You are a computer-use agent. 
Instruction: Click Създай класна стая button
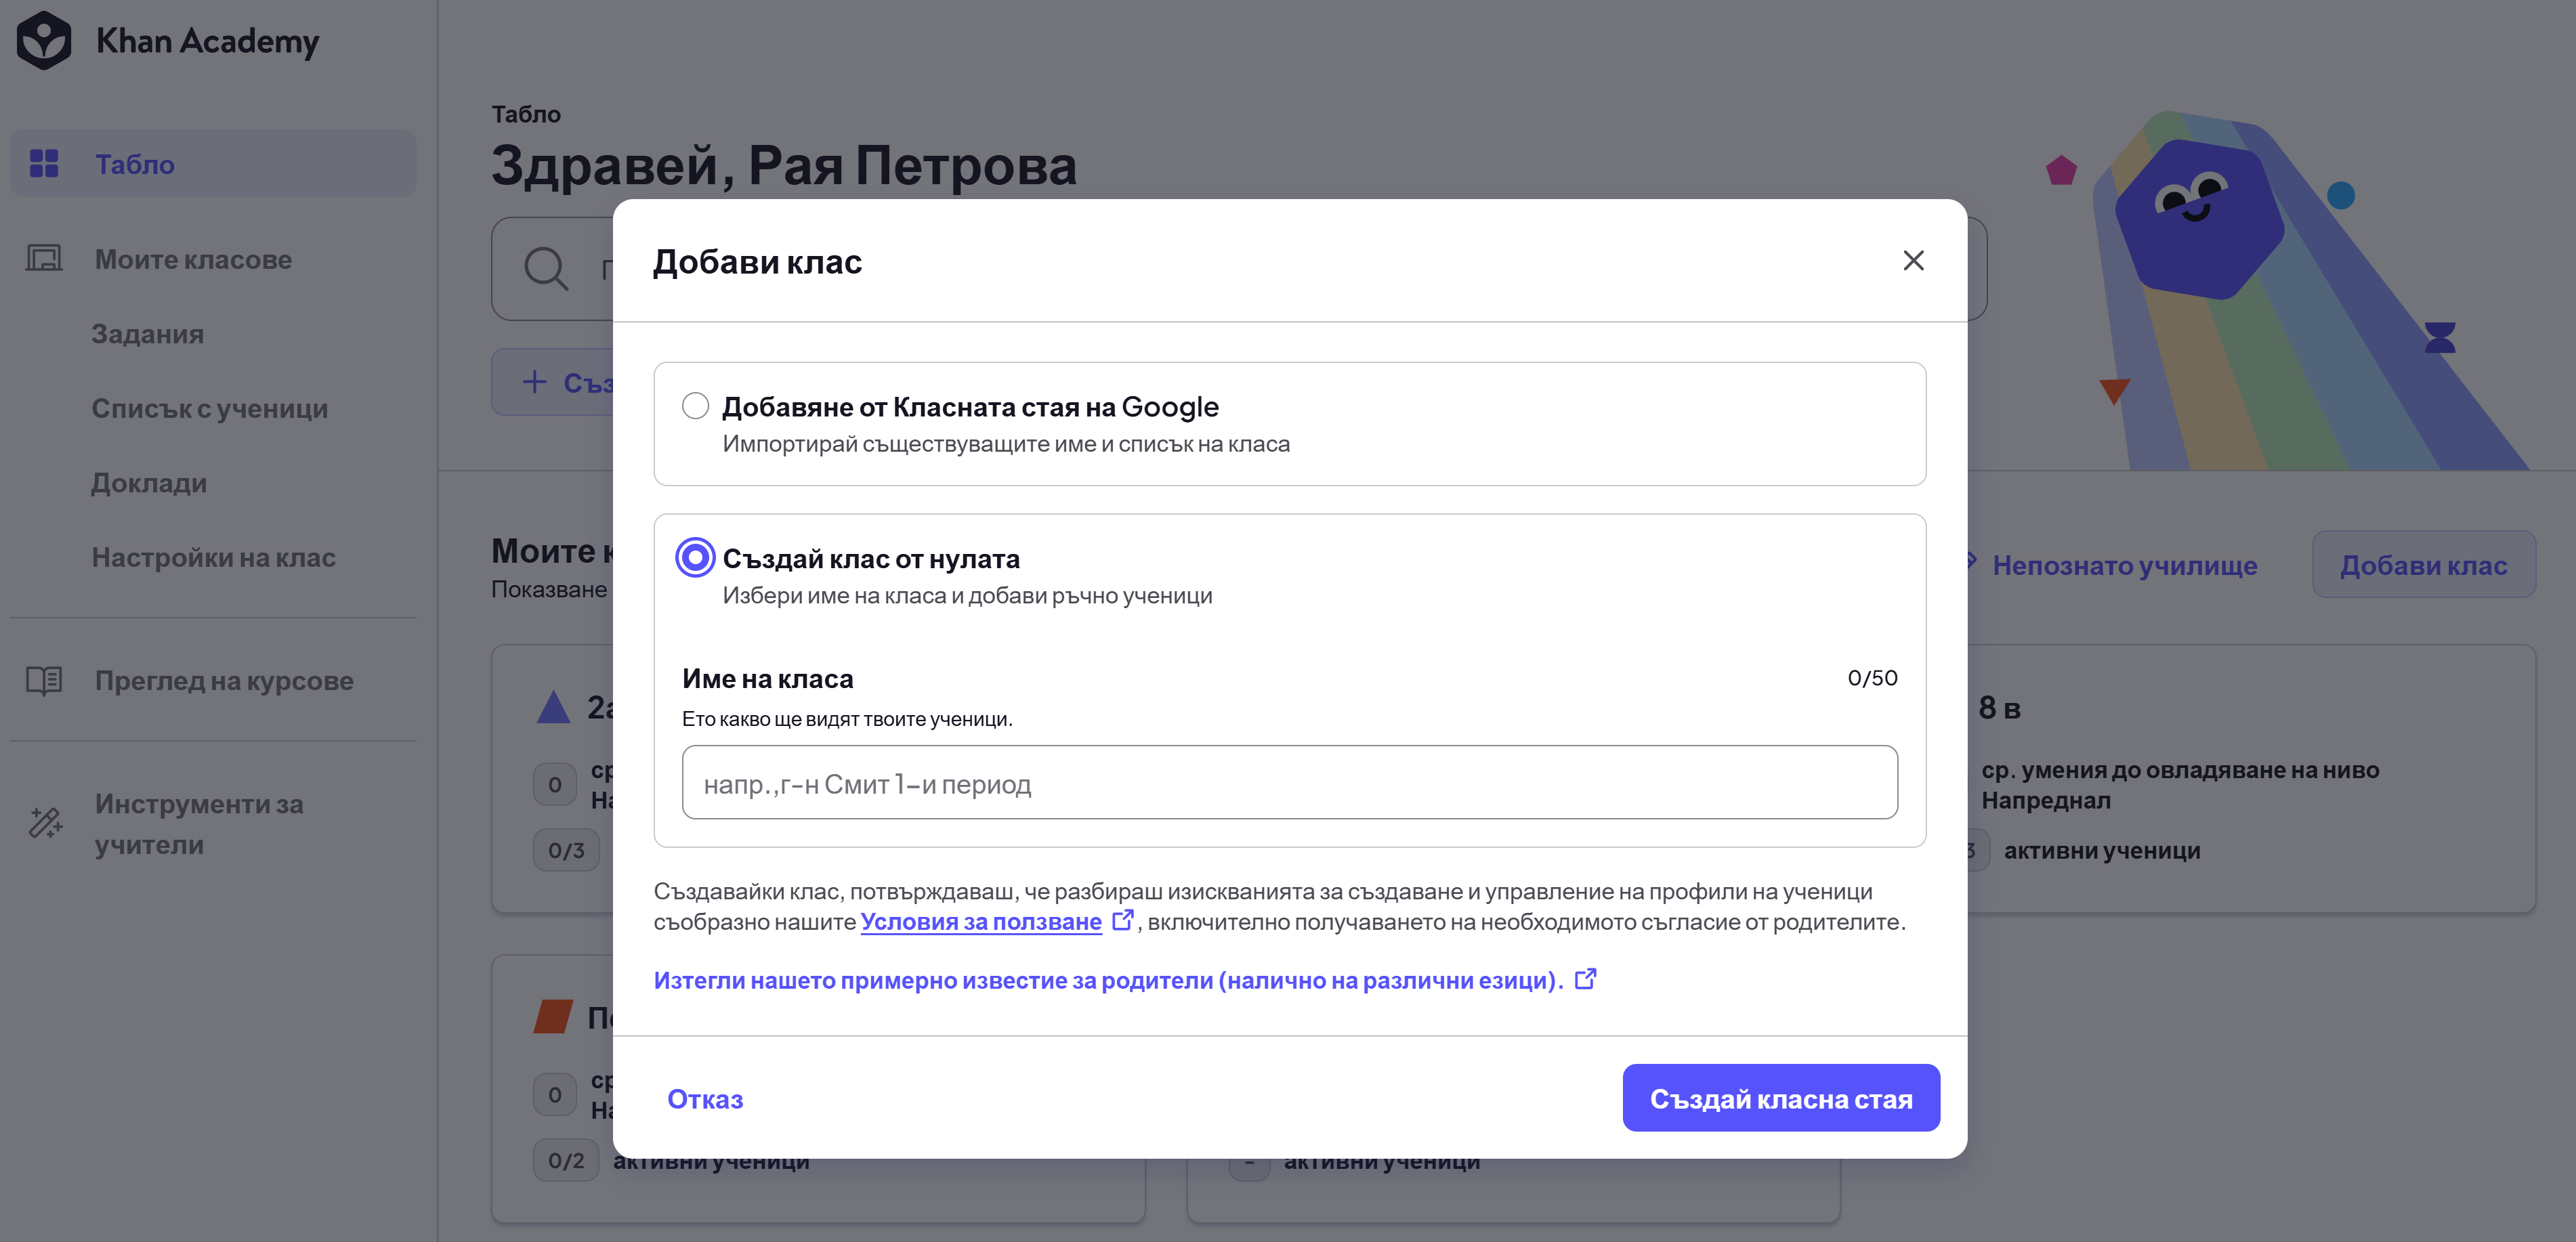1781,1098
